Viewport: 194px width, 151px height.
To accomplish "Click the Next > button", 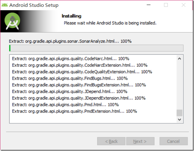I will pyautogui.click(x=140, y=141).
